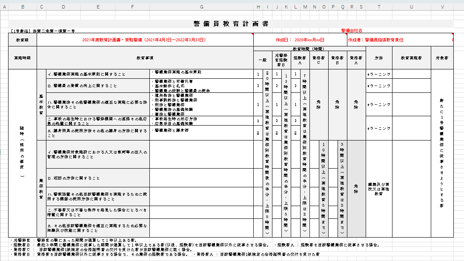Viewport: 464px width, 261px height.
Task: Select cell ハ.警備業法その他警備業務の適正な実施
Action: pyautogui.click(x=98, y=104)
